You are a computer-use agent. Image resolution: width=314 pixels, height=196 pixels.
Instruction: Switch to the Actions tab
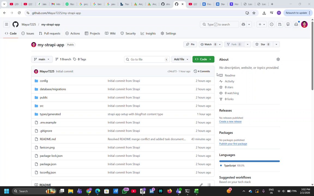tap(73, 33)
